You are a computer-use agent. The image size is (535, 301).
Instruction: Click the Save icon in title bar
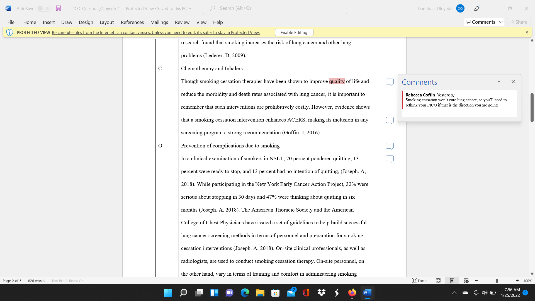[x=59, y=8]
